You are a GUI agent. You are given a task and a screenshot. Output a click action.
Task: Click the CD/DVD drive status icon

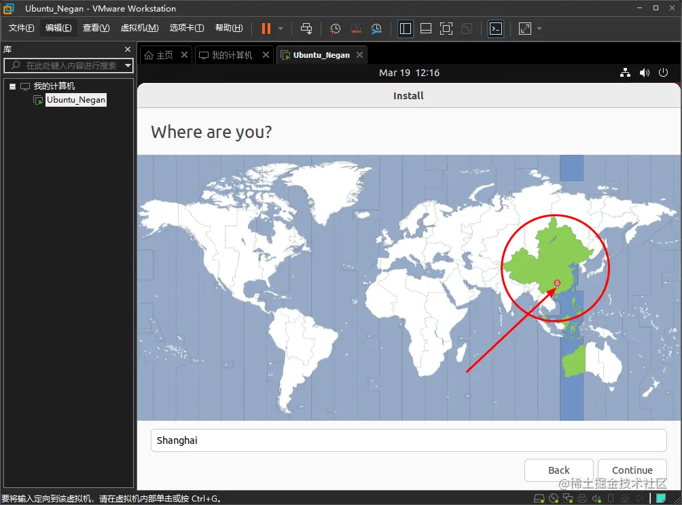pyautogui.click(x=554, y=498)
